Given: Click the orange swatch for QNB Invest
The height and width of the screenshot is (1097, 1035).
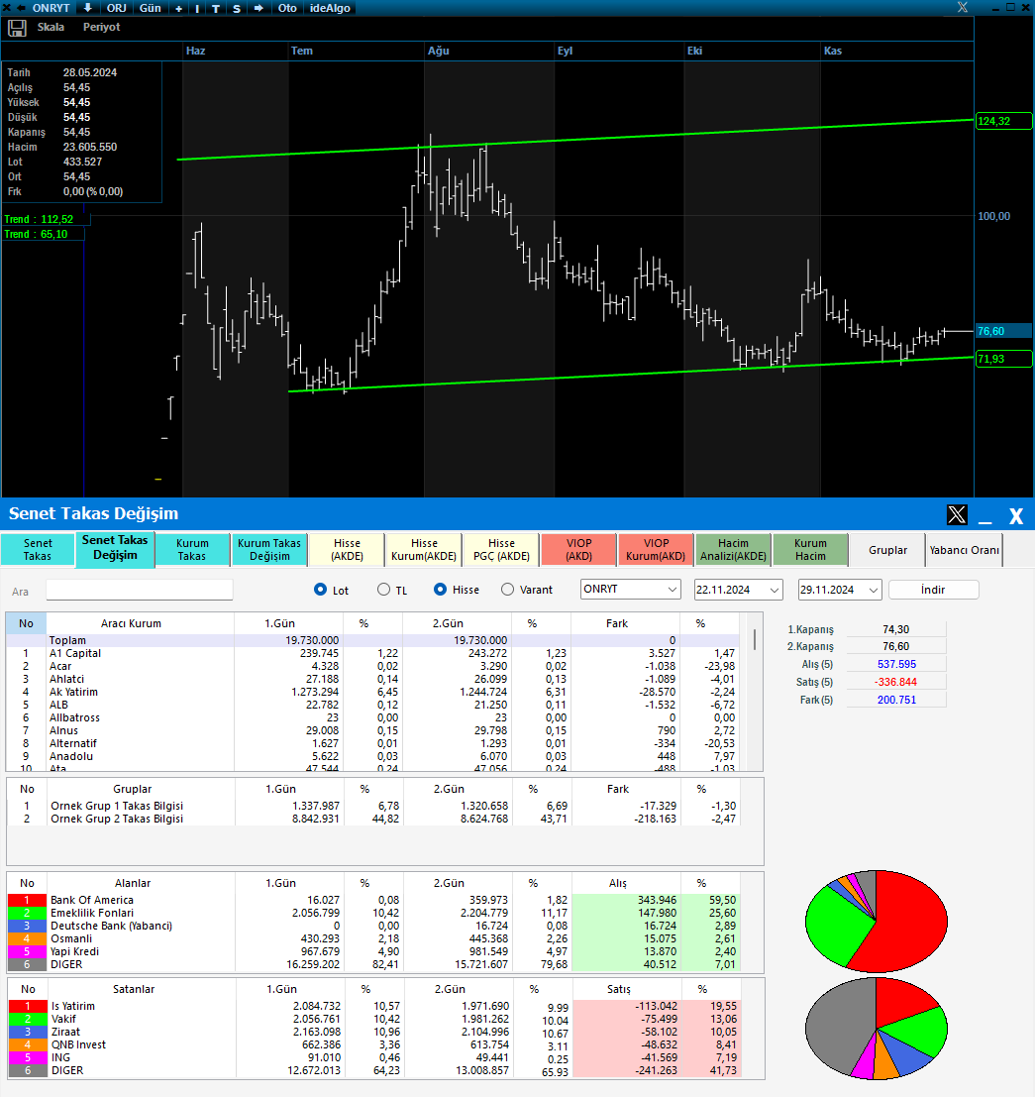Looking at the screenshot, I should coord(28,1044).
